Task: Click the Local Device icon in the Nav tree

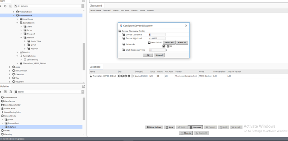Action: pyautogui.click(x=21, y=19)
